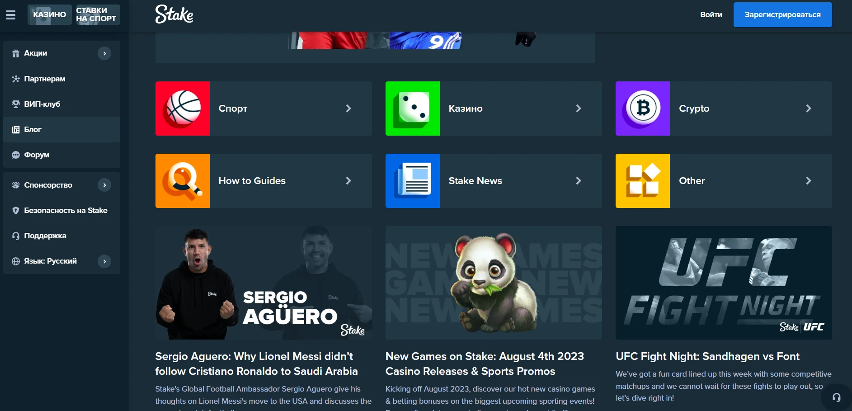Click the chevron on the Crypto card

click(809, 109)
